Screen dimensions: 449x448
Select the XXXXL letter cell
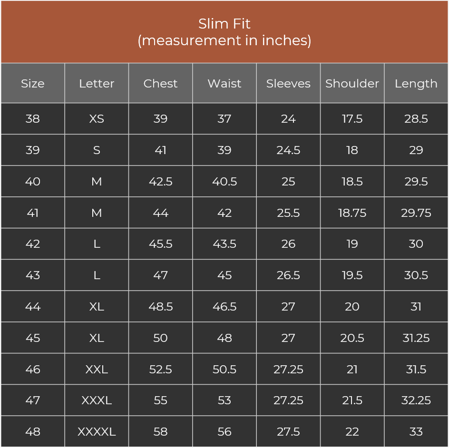(x=97, y=432)
